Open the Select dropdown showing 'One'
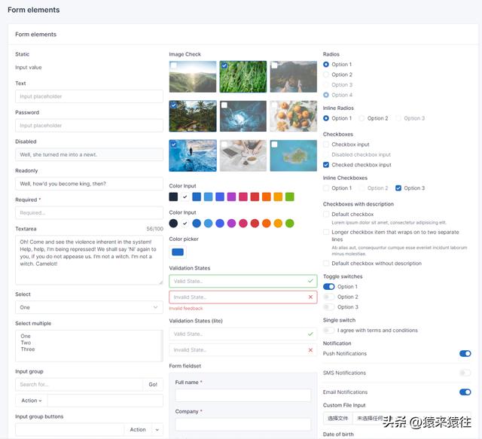This screenshot has width=482, height=439. (89, 307)
